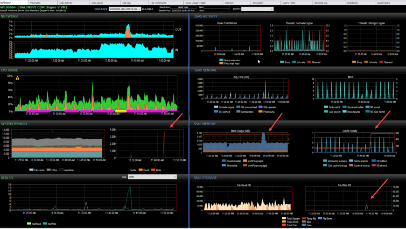Select the yellow segment on CPU timeline
This screenshot has width=406, height=229.
click(x=121, y=111)
